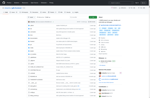The height and width of the screenshot is (98, 150).
Task: Open the Solutions menu
Action: coord(17,3)
